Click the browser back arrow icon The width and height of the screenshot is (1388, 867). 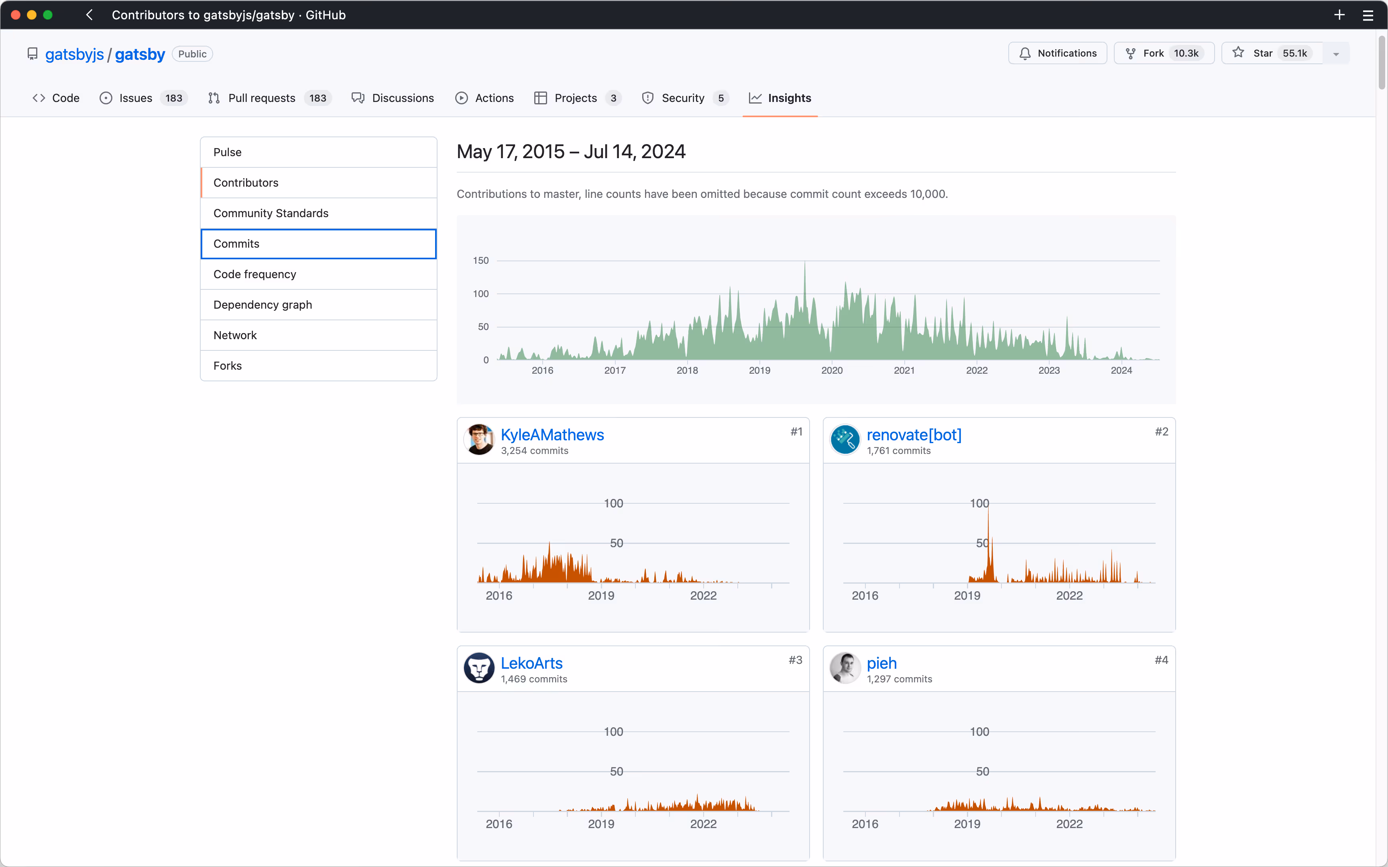point(90,15)
